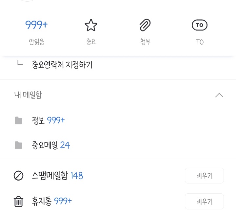The width and height of the screenshot is (236, 214).
Task: Open the 중요메일 folder
Action: [x=46, y=145]
